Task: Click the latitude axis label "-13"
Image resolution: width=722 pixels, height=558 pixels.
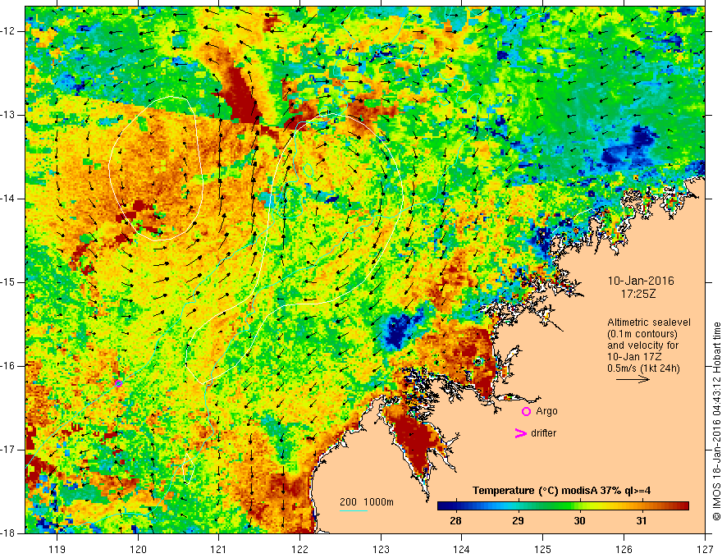Action: click(x=8, y=115)
